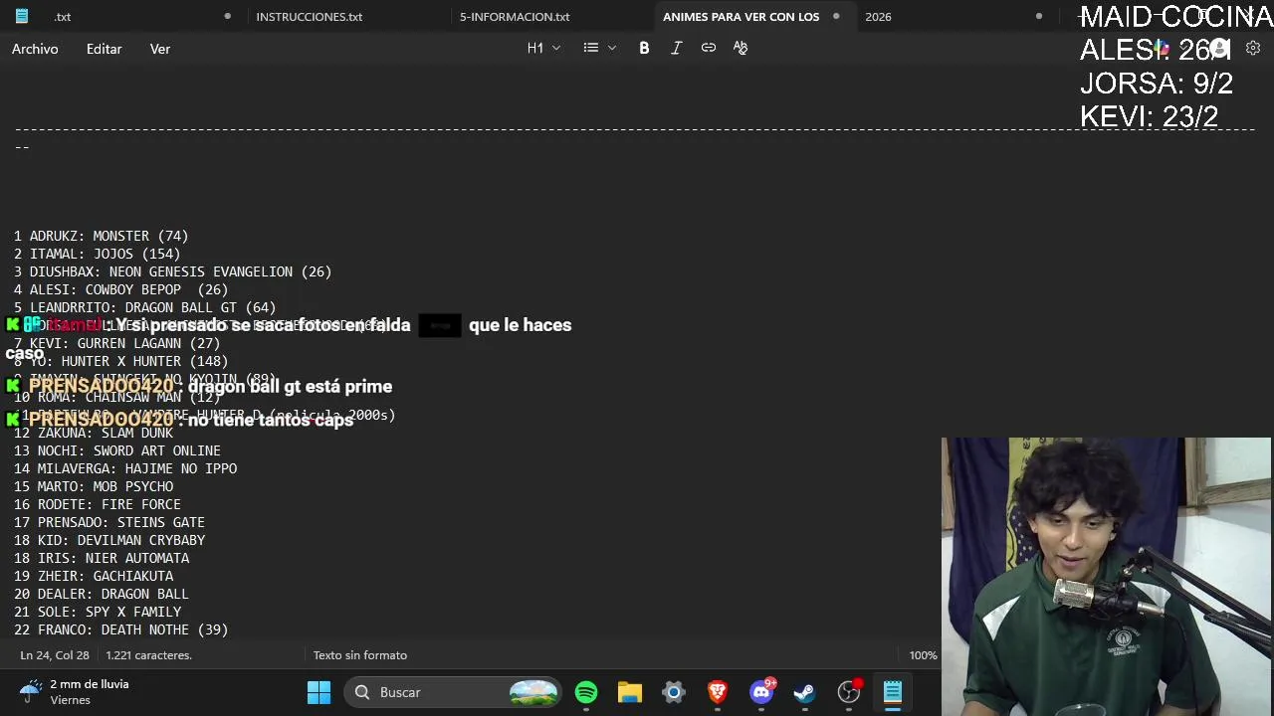Click the search highlights image in search box

pyautogui.click(x=532, y=692)
